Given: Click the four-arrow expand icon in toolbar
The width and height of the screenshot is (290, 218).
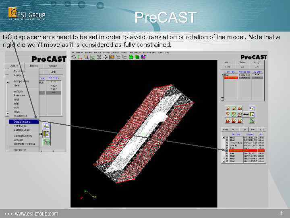Looking at the screenshot, I should click(x=99, y=57).
